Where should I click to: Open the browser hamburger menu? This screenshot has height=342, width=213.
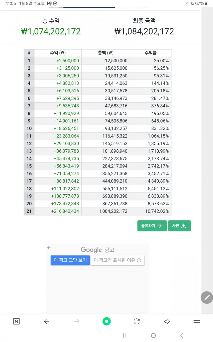[x=197, y=321]
